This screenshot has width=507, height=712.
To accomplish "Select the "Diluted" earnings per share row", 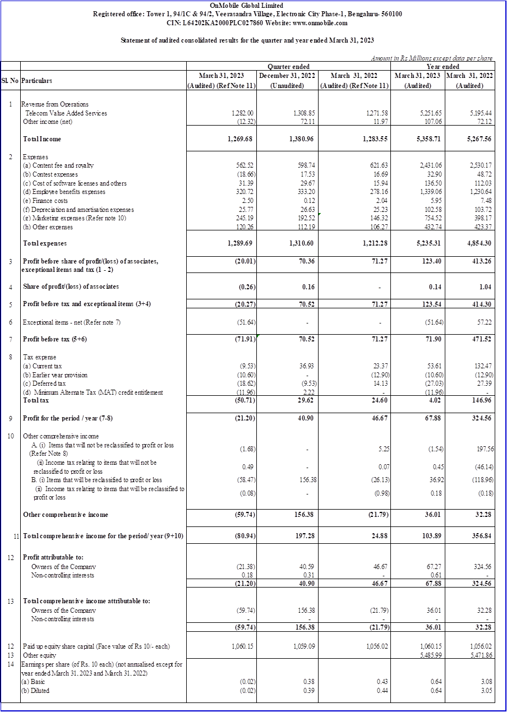I will (x=36, y=690).
